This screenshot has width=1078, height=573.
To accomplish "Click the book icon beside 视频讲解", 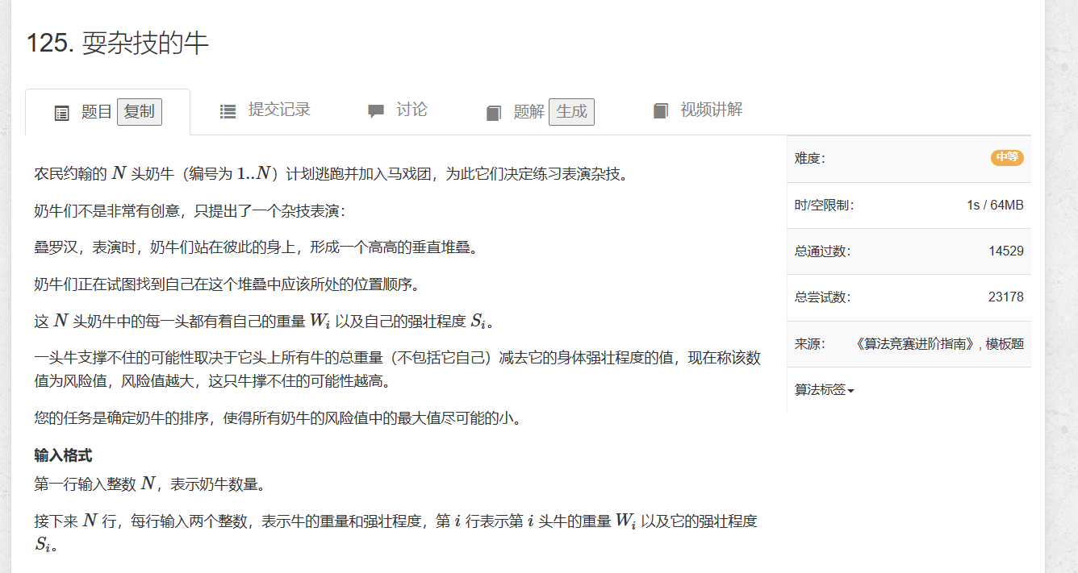I will 661,111.
